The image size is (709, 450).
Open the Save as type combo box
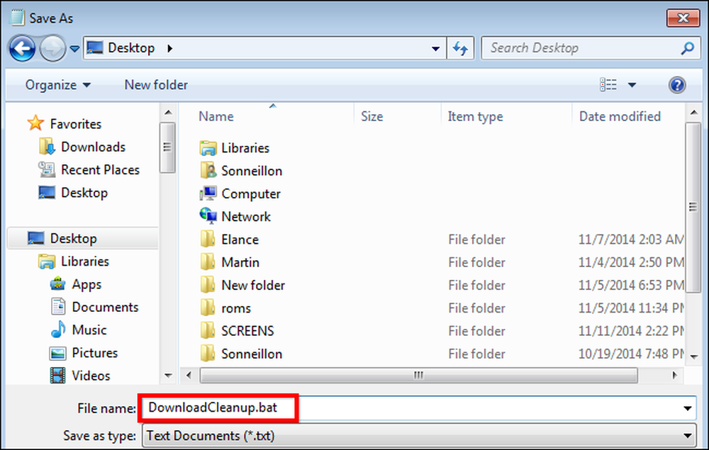point(419,436)
